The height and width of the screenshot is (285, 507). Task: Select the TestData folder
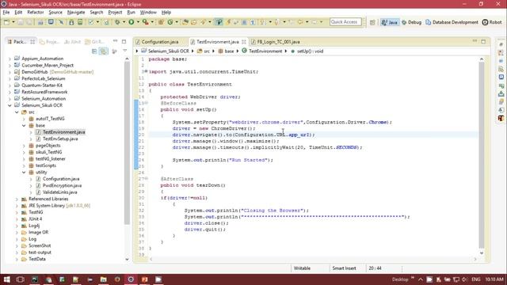tap(37, 259)
